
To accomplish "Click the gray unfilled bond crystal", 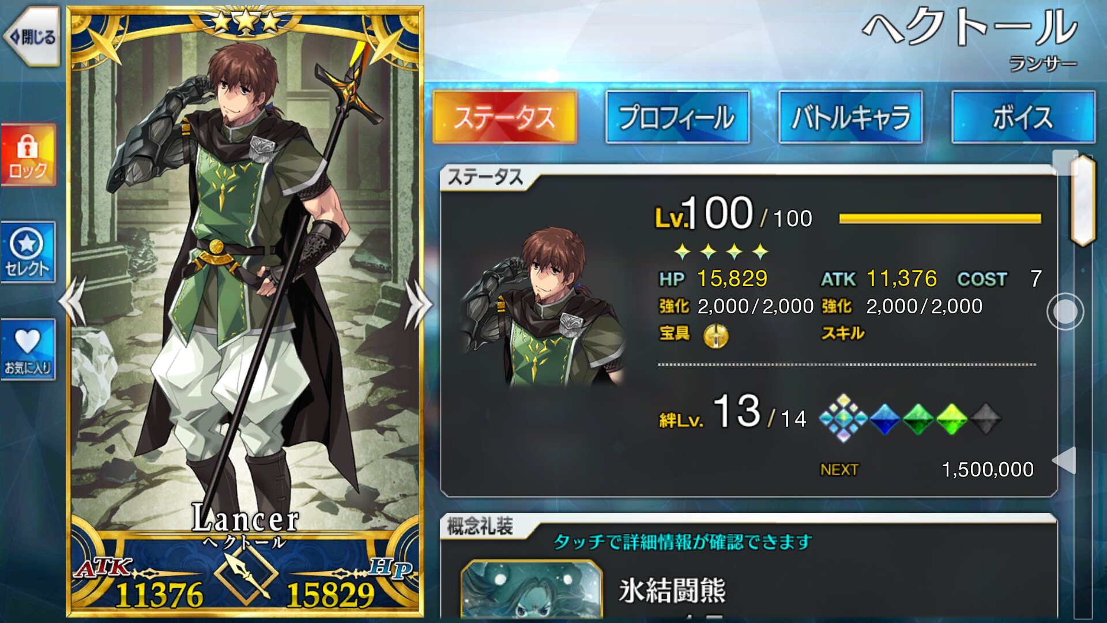I will (986, 419).
